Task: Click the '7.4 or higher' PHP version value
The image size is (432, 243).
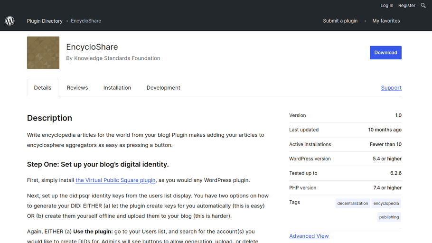Action: (x=387, y=188)
